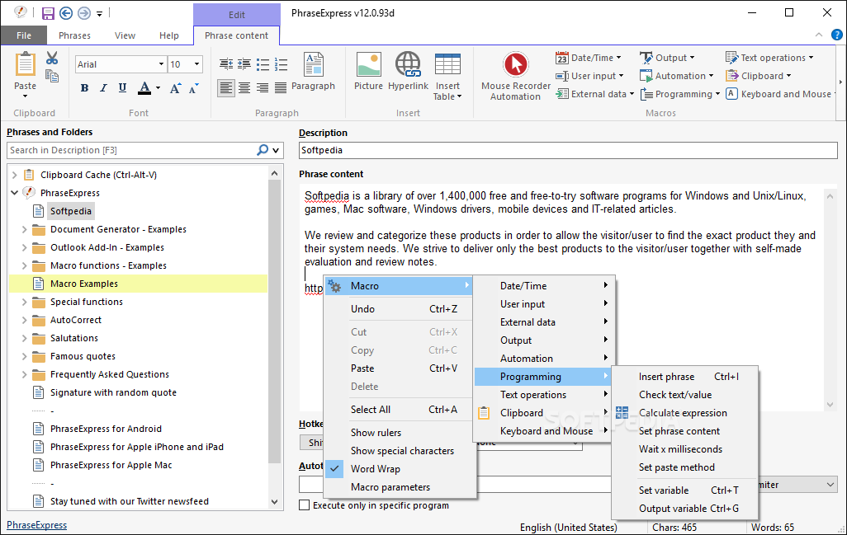847x535 pixels.
Task: Toggle Underline formatting
Action: tap(122, 88)
